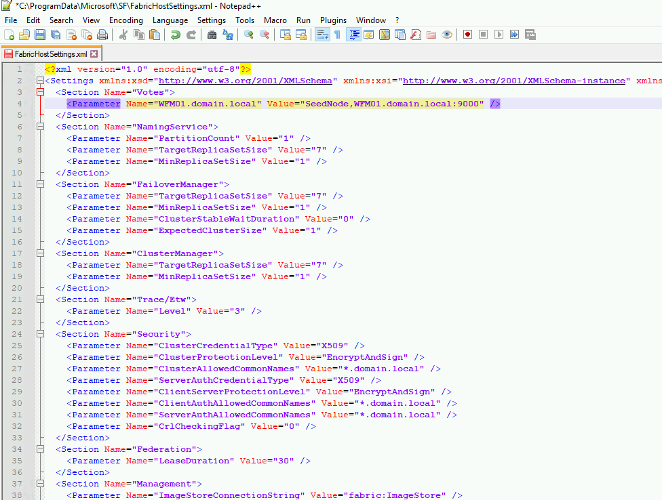
Task: Collapse the ClusterManager section fold marker
Action: 40,253
